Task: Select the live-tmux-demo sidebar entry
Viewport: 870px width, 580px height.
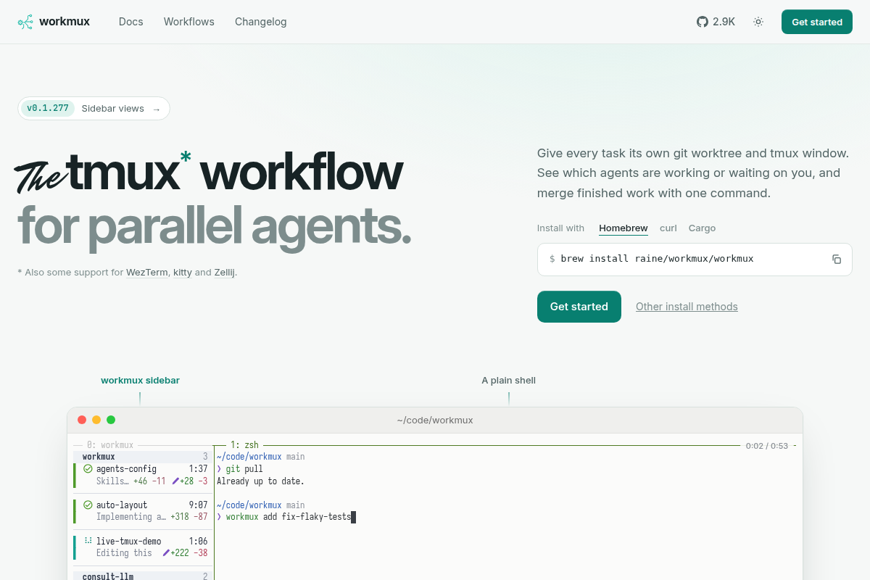Action: click(x=143, y=547)
